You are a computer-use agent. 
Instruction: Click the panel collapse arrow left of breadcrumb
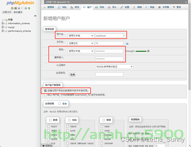42,2
